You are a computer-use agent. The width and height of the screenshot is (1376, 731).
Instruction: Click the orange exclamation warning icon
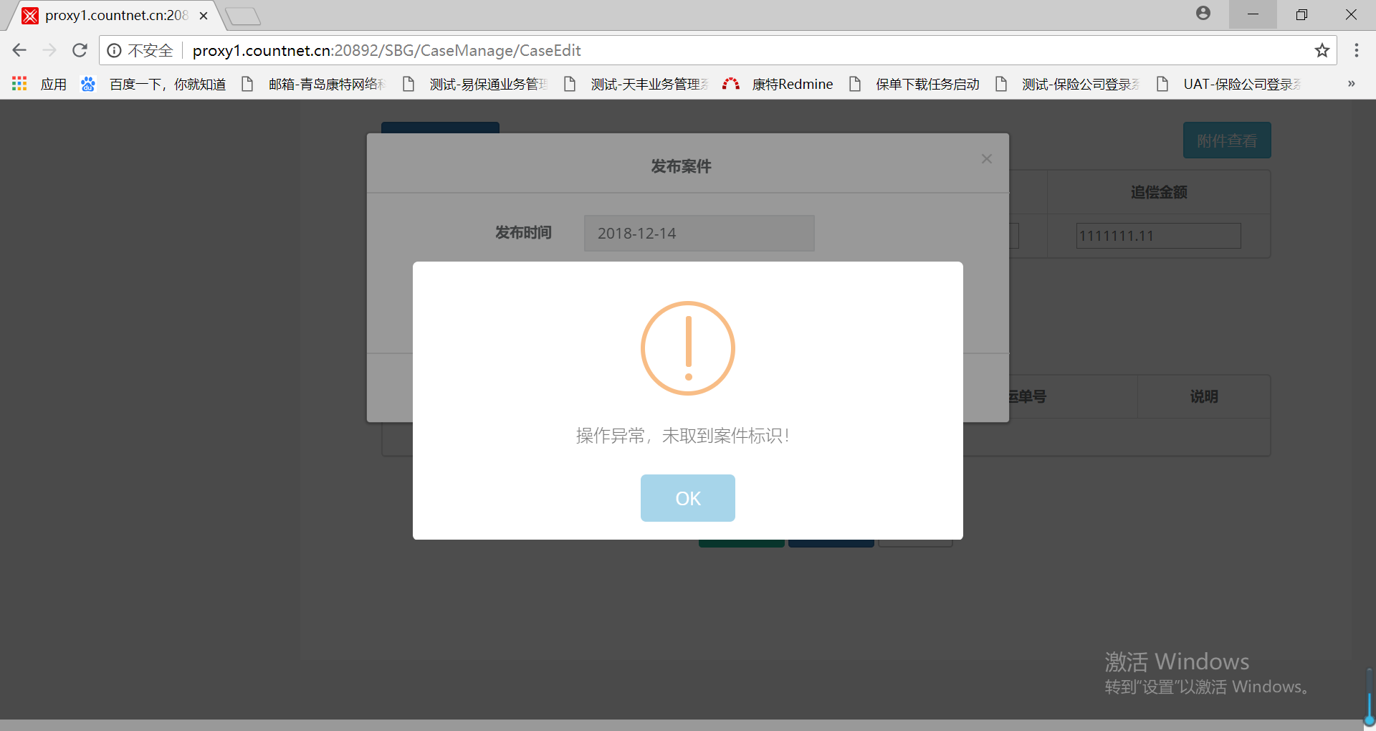pos(688,348)
